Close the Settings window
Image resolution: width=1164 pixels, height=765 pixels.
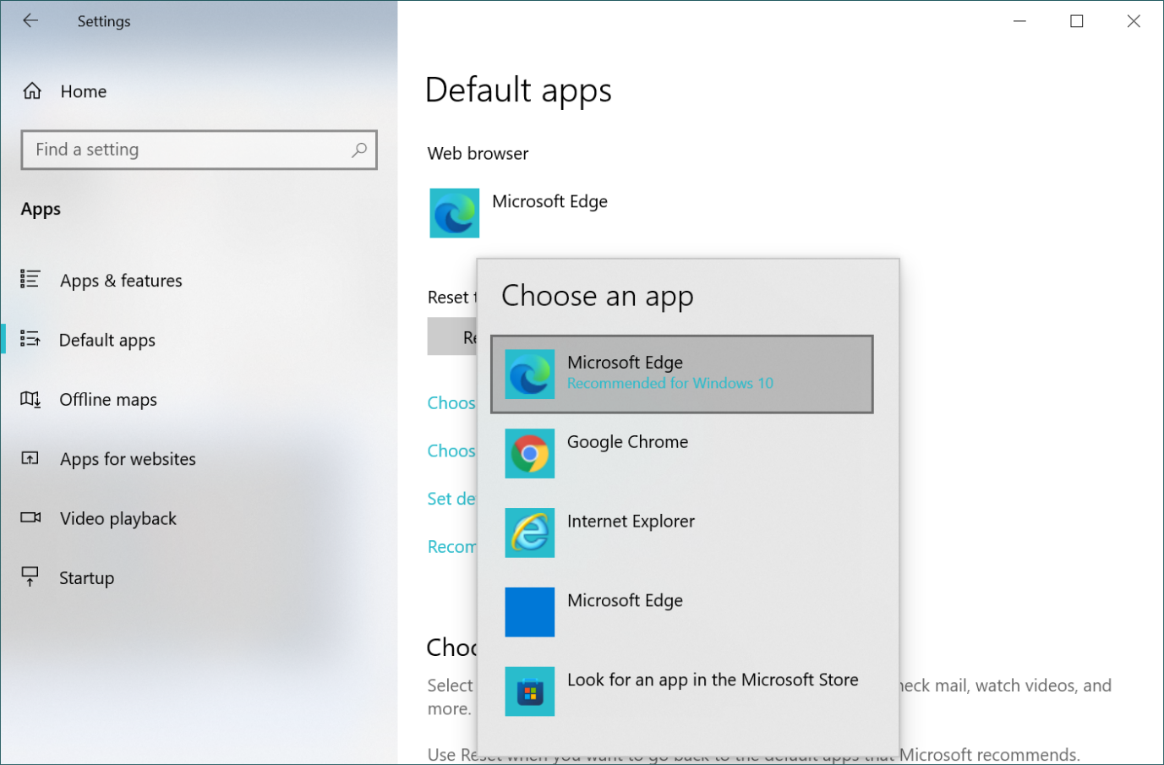(1134, 21)
